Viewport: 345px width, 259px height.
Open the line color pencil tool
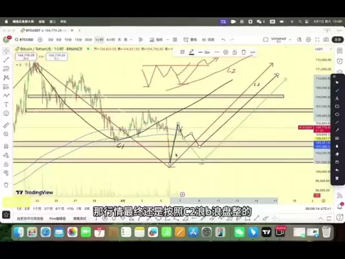point(191,52)
